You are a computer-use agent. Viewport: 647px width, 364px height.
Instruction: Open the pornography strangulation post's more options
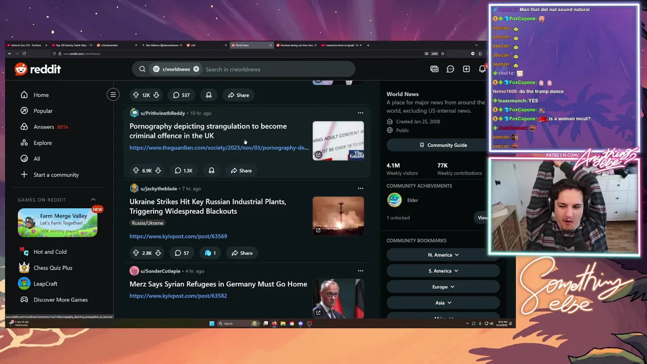coord(360,113)
